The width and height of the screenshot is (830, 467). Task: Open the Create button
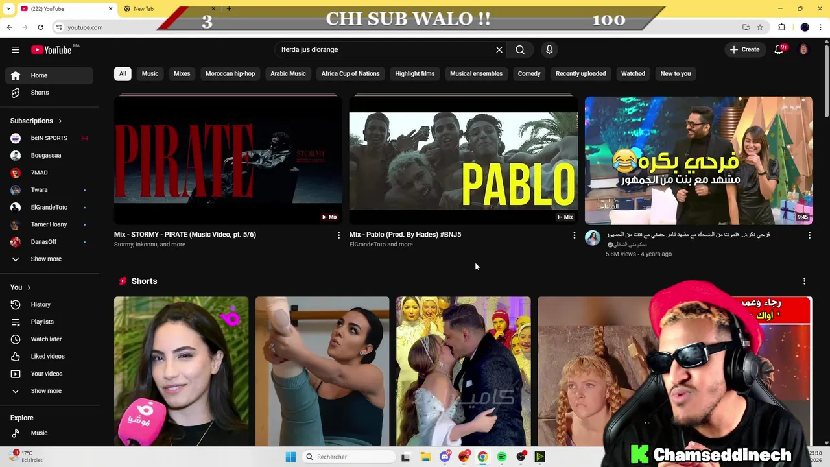pyautogui.click(x=744, y=50)
